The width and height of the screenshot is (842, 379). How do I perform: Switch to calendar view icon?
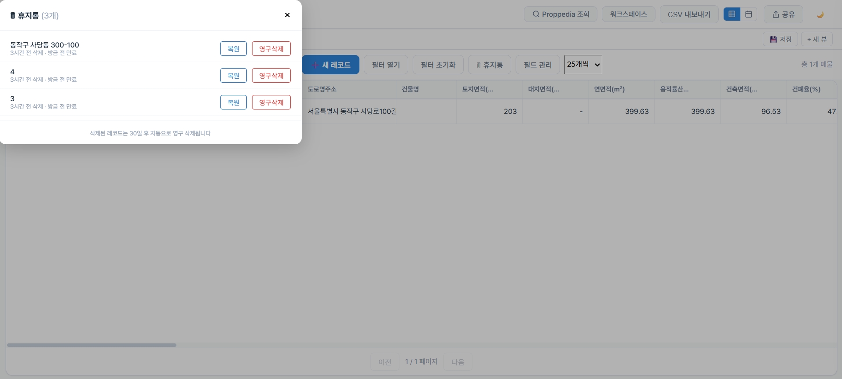(x=748, y=14)
